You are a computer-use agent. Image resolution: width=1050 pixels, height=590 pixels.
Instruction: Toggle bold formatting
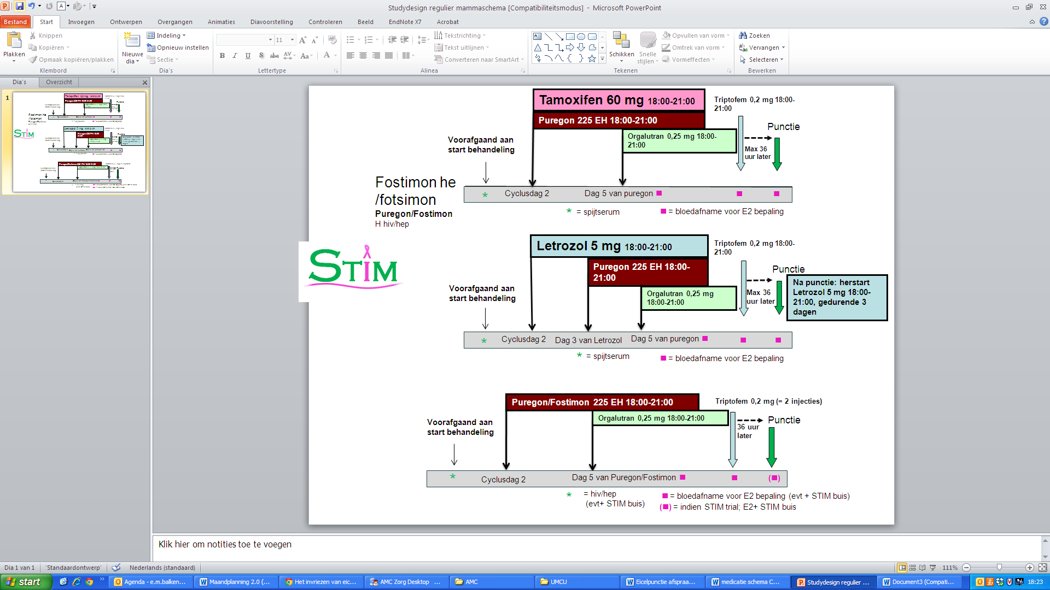222,56
